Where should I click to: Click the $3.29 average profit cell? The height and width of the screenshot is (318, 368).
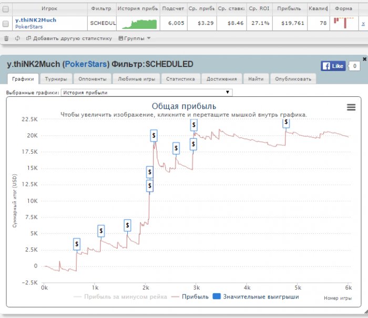pos(202,23)
